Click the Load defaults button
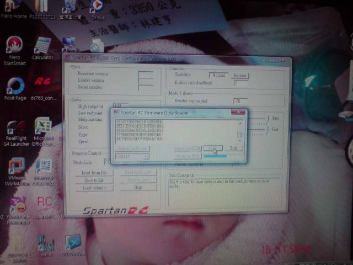This screenshot has height=265, width=353. pos(94,188)
